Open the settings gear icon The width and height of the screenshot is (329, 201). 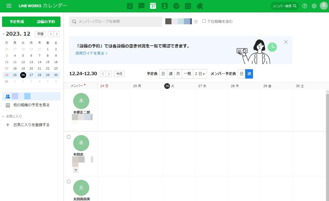pyautogui.click(x=314, y=6)
